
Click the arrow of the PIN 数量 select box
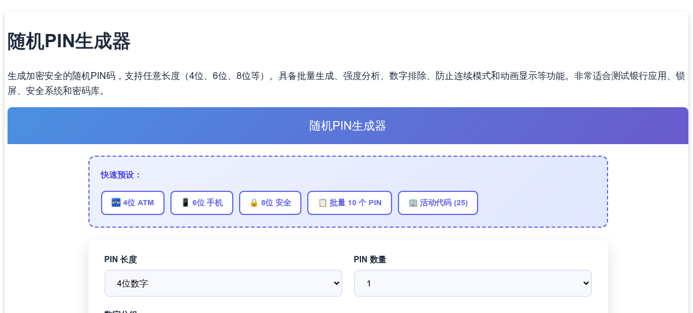coord(587,284)
